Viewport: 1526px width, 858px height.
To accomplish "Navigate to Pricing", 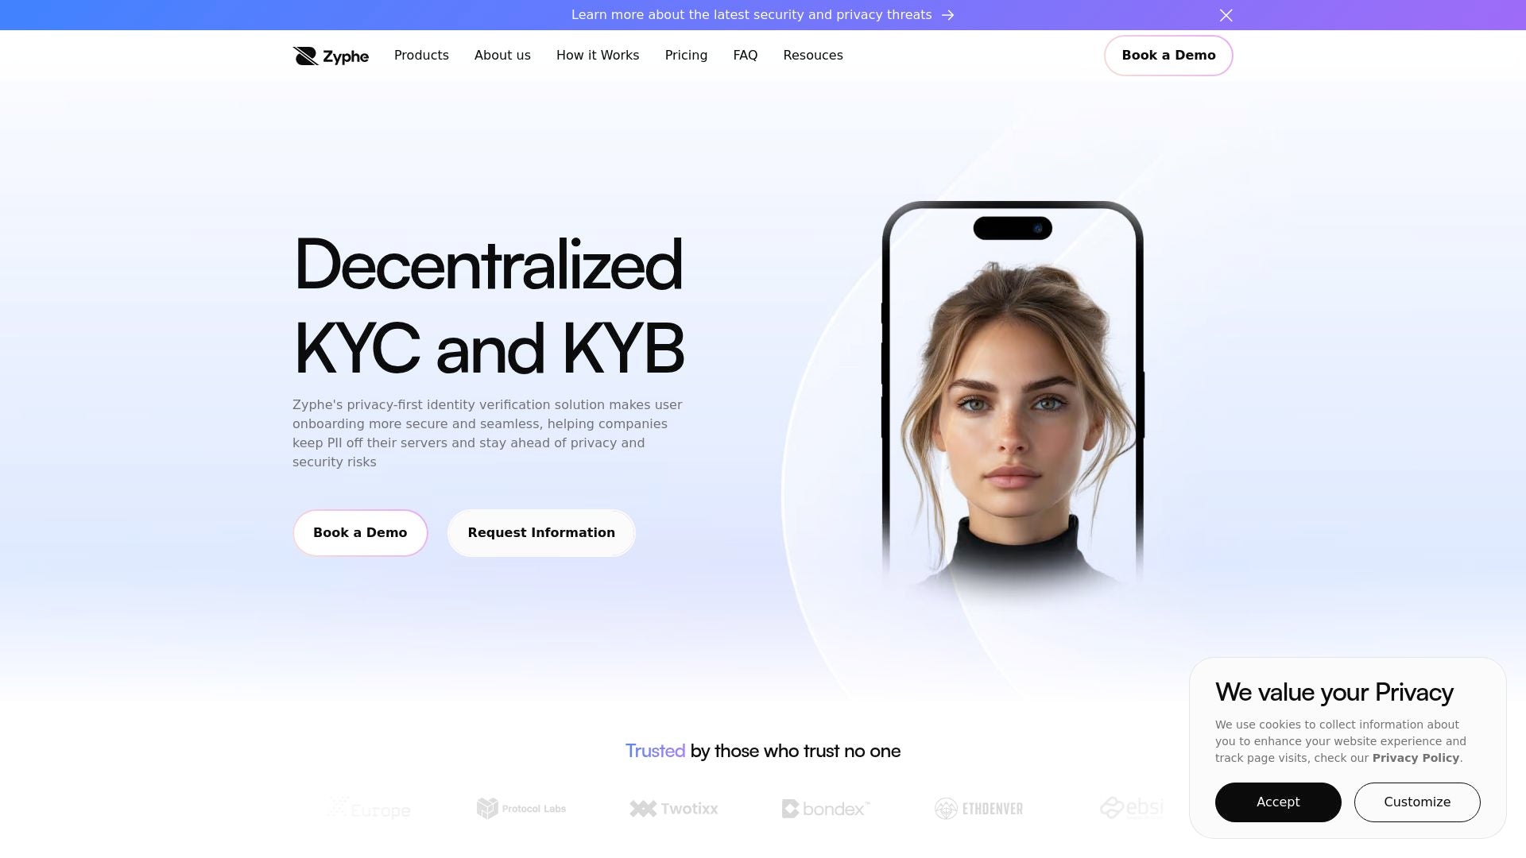I will [x=686, y=56].
